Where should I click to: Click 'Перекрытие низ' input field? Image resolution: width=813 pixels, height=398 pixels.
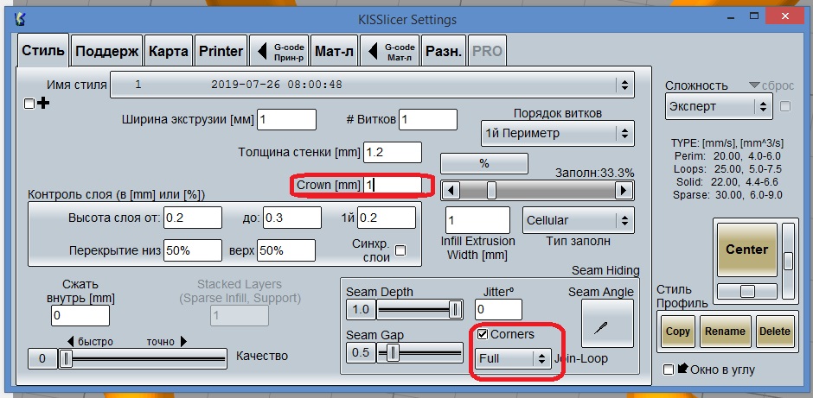pyautogui.click(x=193, y=250)
